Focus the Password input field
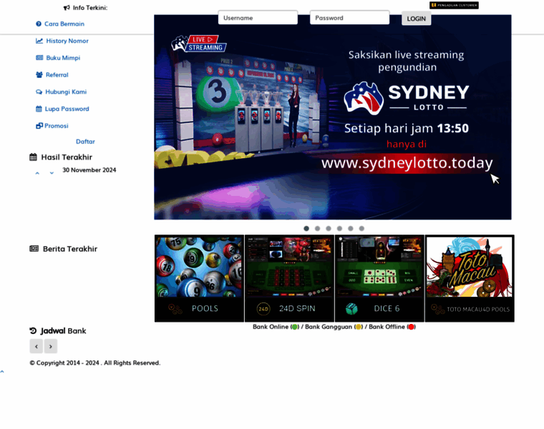This screenshot has height=429, width=544. pyautogui.click(x=349, y=18)
